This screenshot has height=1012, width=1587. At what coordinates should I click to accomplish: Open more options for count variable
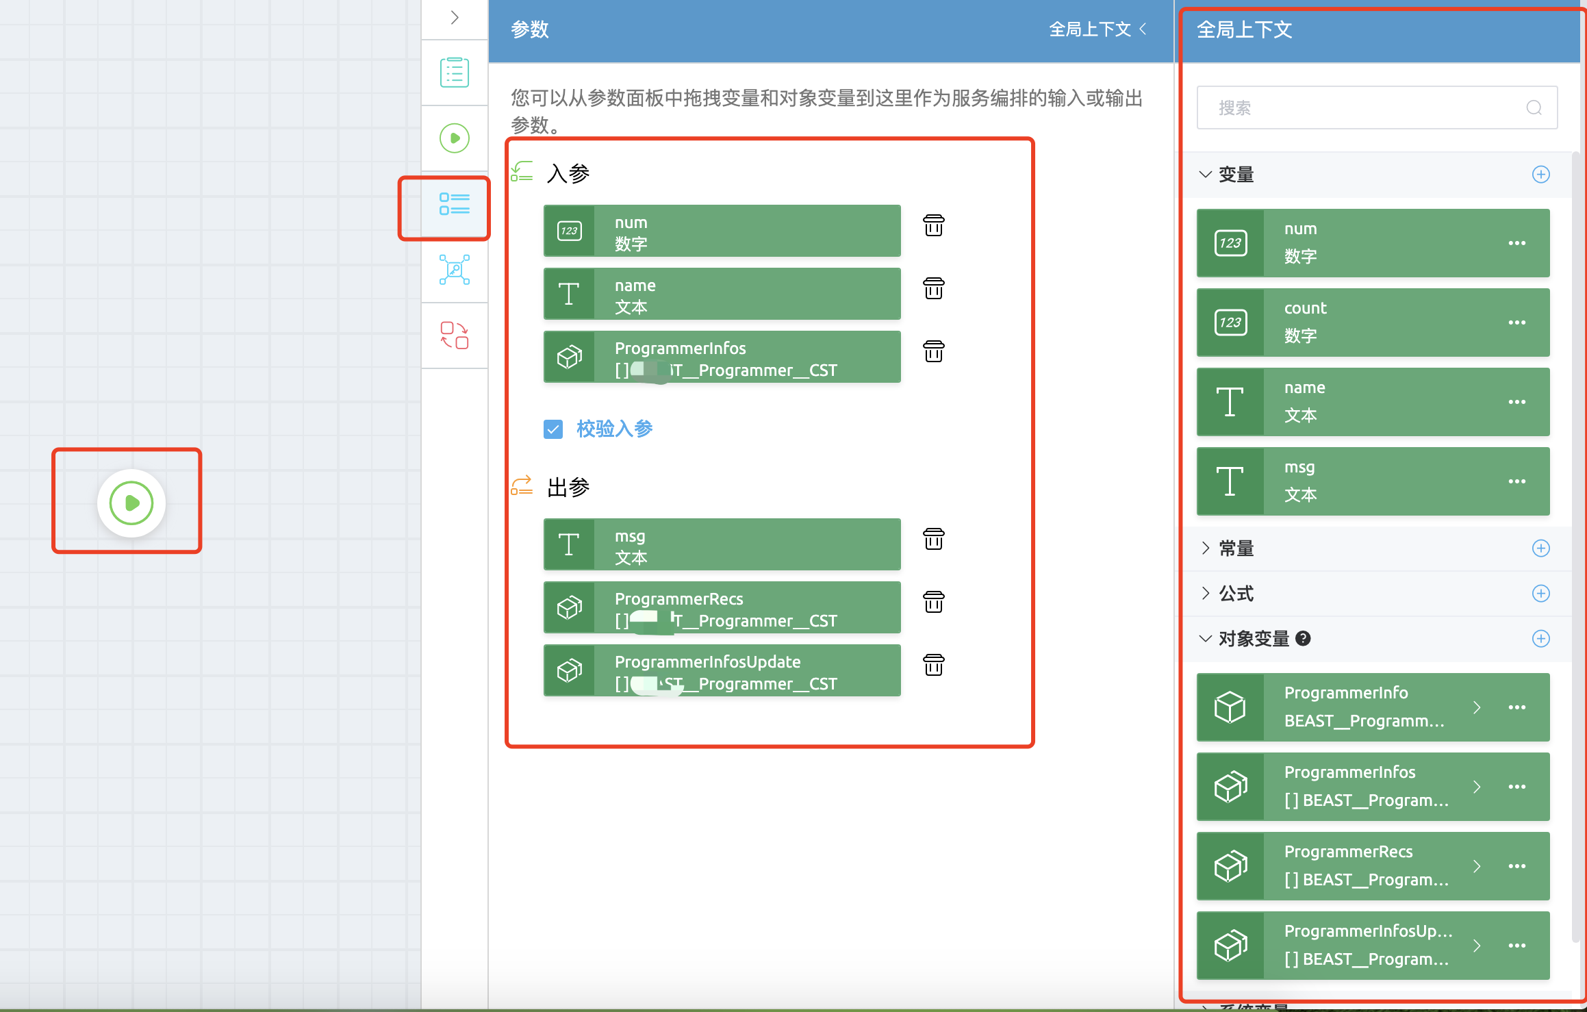click(x=1516, y=322)
